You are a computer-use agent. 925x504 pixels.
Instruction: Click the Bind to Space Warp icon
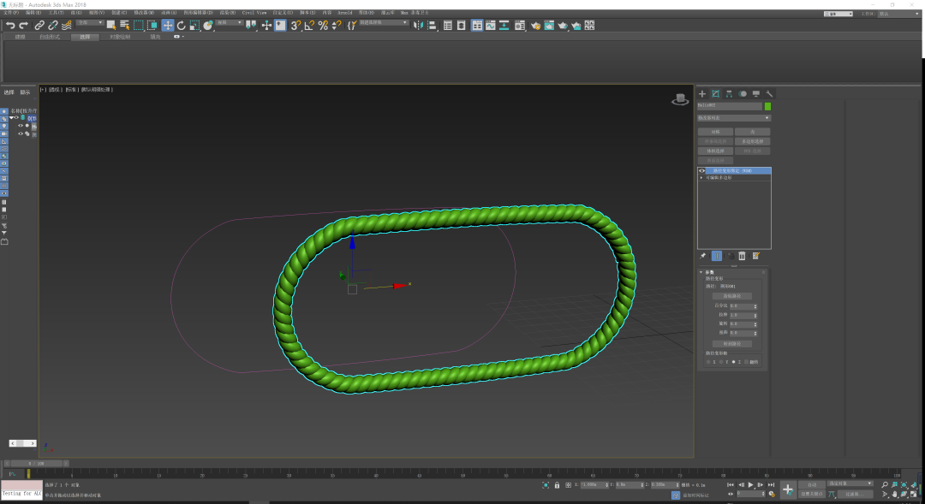[x=67, y=26]
